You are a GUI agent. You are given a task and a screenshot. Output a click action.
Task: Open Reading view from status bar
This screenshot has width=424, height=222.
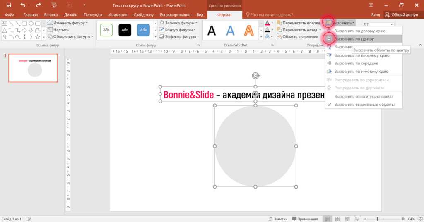pyautogui.click(x=347, y=218)
